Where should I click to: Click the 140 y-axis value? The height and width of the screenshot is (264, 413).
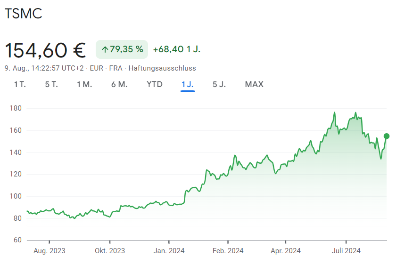click(x=16, y=152)
